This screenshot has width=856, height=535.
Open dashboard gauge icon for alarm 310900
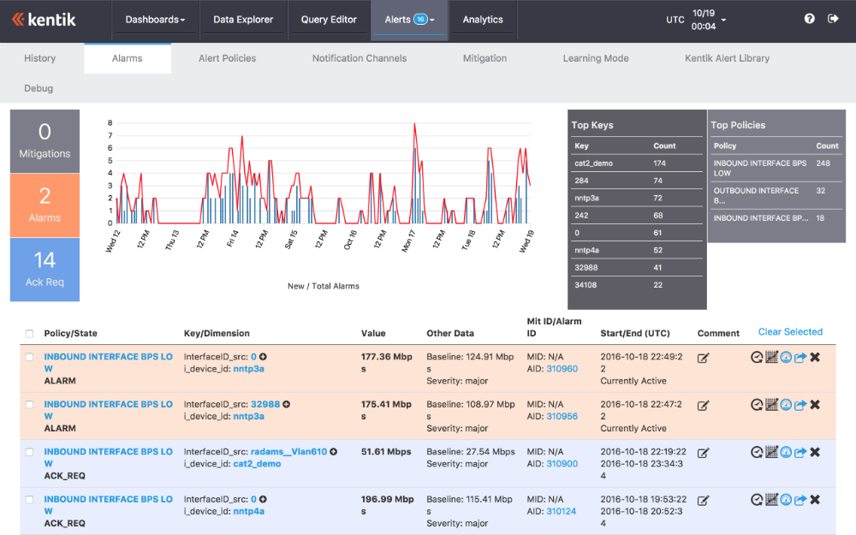(x=786, y=453)
